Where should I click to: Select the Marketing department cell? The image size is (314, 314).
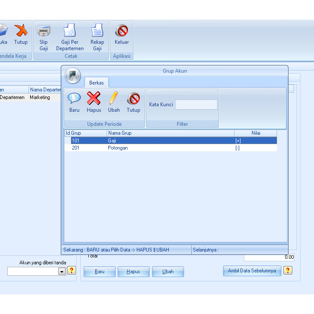coord(45,97)
